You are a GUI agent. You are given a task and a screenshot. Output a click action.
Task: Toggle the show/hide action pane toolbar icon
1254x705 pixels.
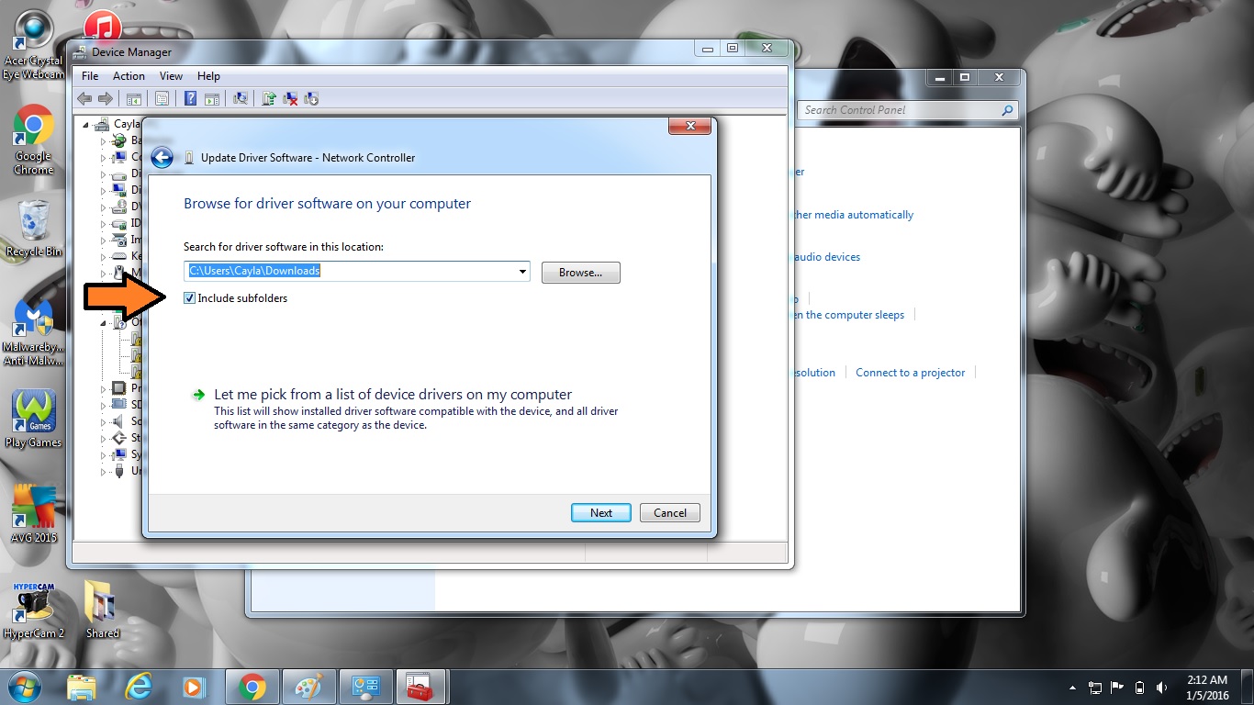point(212,99)
